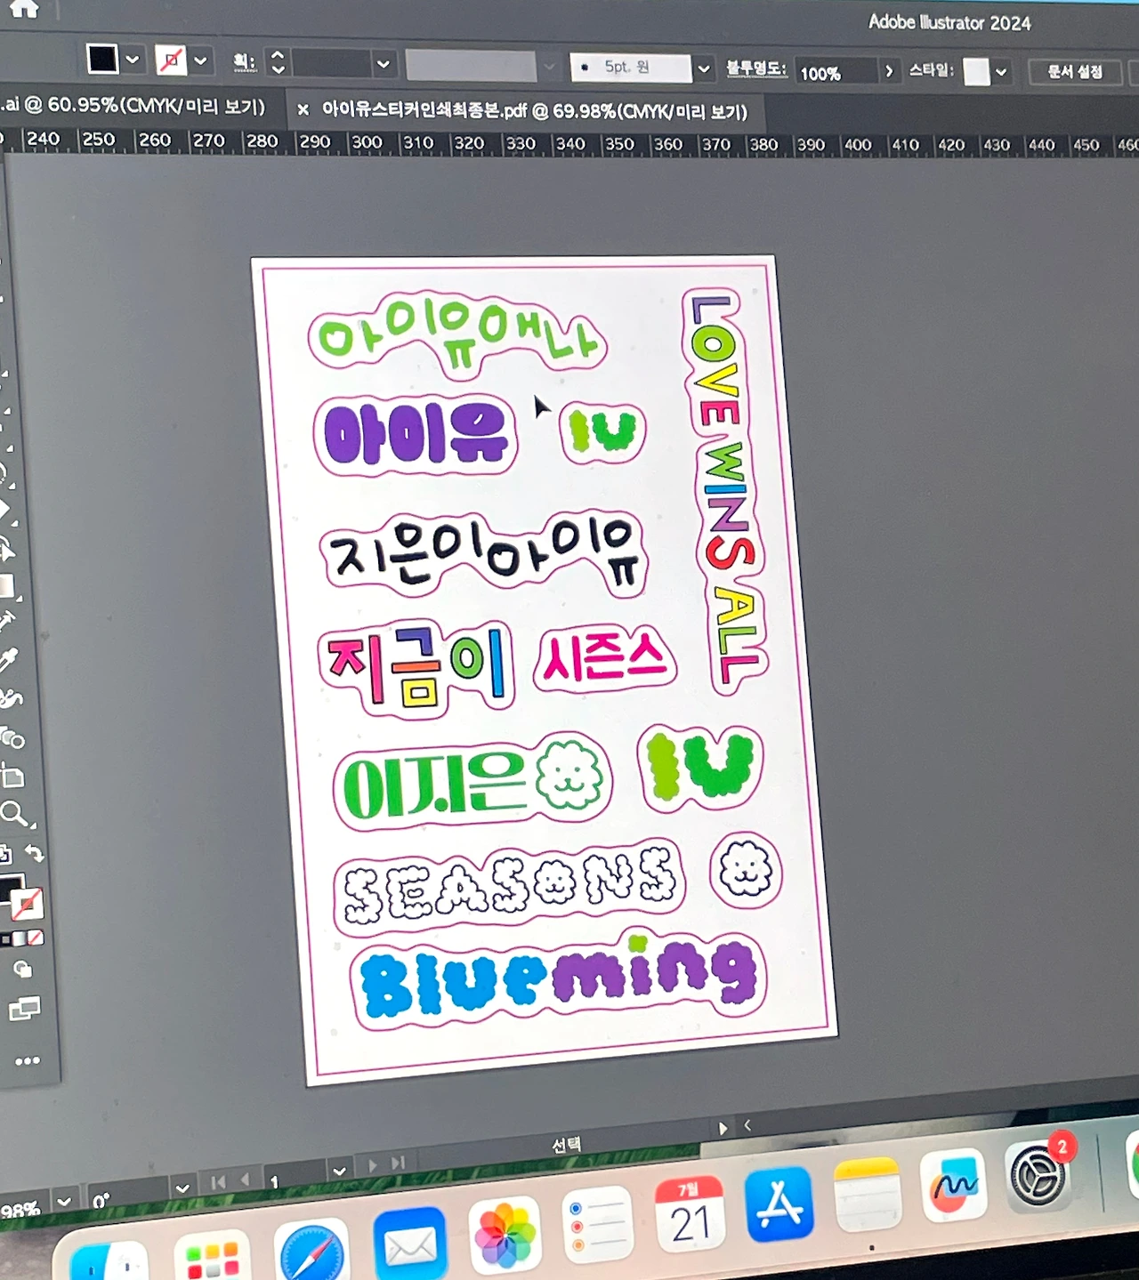Screen dimensions: 1139x1280
Task: Select the Blueming sticker on the artboard
Action: 558,978
